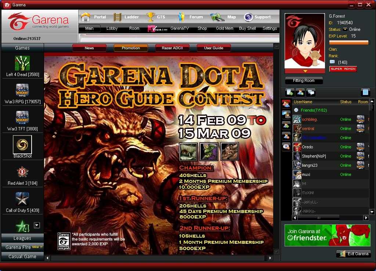Click the Exit Garena button
The width and height of the screenshot is (376, 271).
tap(354, 254)
